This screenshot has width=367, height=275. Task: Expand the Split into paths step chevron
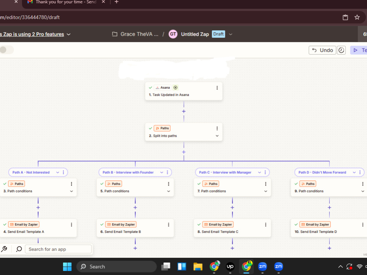(217, 136)
